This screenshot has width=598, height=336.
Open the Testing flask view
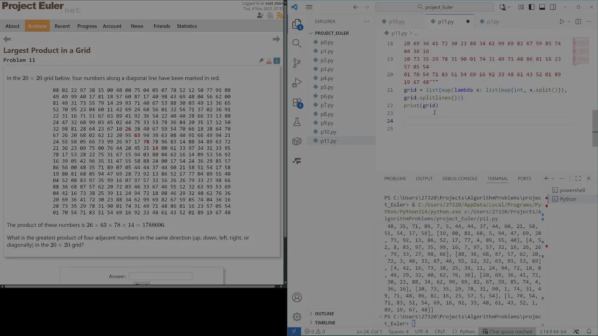[x=297, y=122]
